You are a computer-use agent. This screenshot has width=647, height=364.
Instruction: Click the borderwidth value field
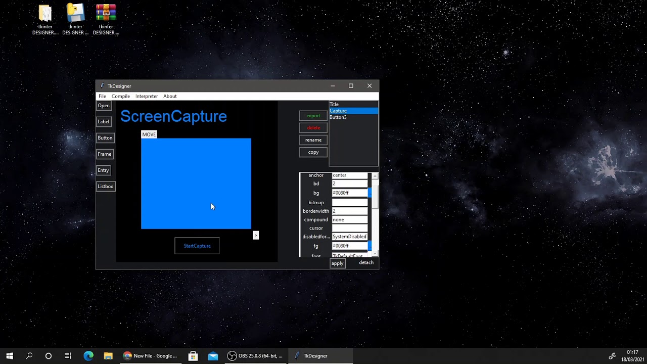click(x=349, y=211)
